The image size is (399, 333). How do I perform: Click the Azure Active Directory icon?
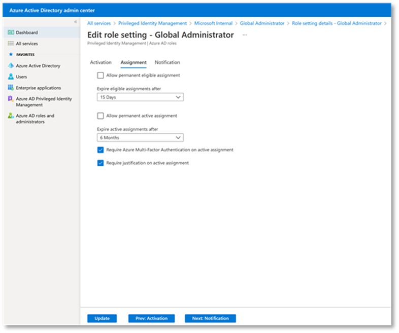click(x=11, y=66)
